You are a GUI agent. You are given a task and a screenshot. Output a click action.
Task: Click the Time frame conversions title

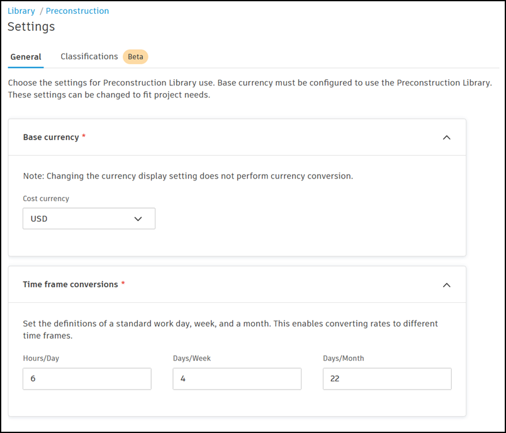[x=70, y=284]
